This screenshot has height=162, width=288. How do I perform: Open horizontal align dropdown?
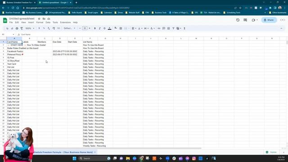tap(134, 28)
